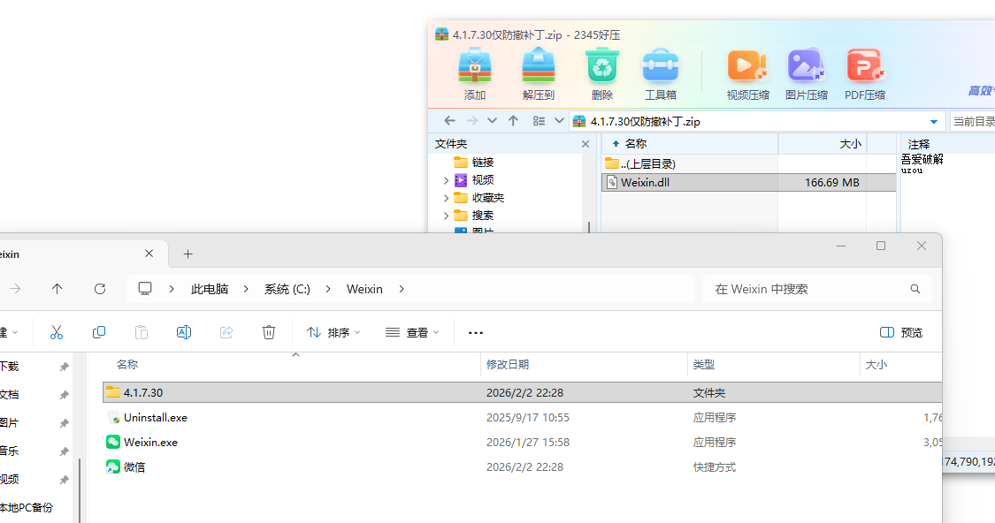
Task: Click the cut scissors icon in Explorer toolbar
Action: click(x=57, y=332)
